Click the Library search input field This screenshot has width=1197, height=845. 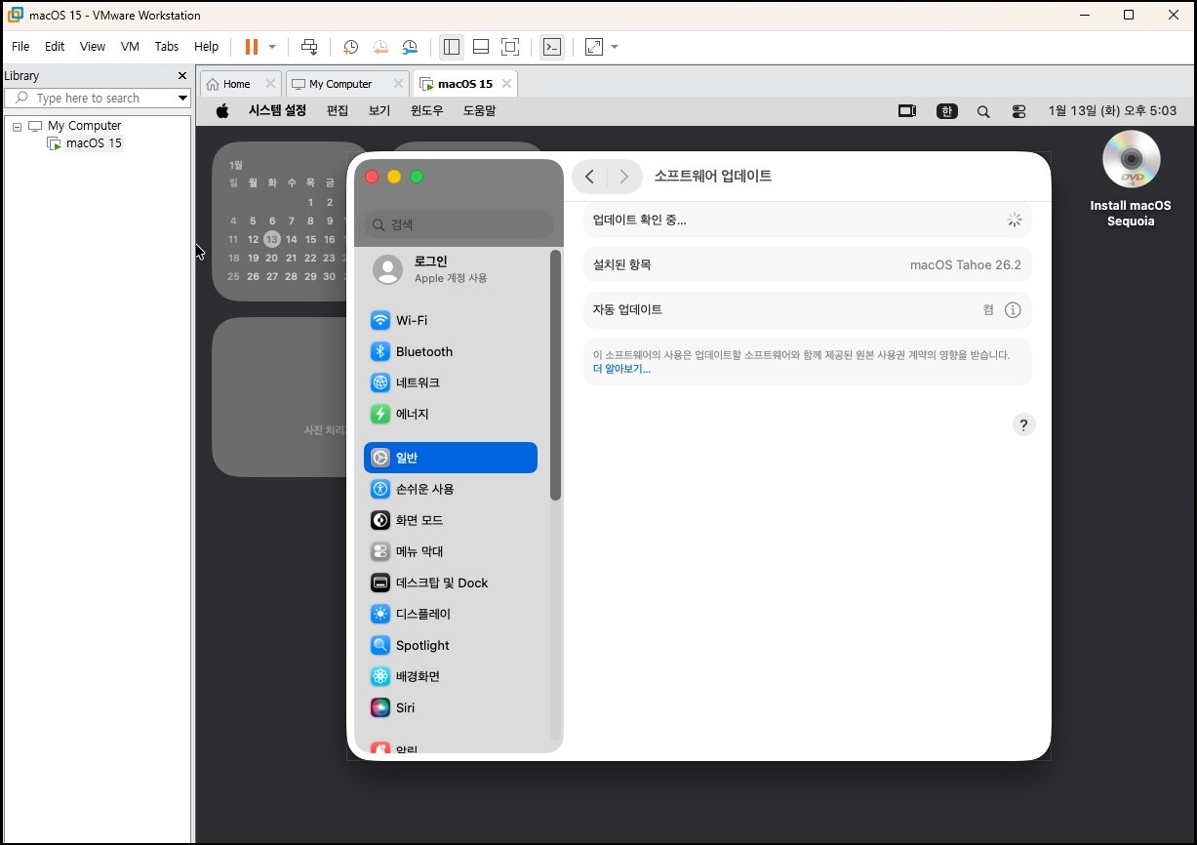point(96,99)
